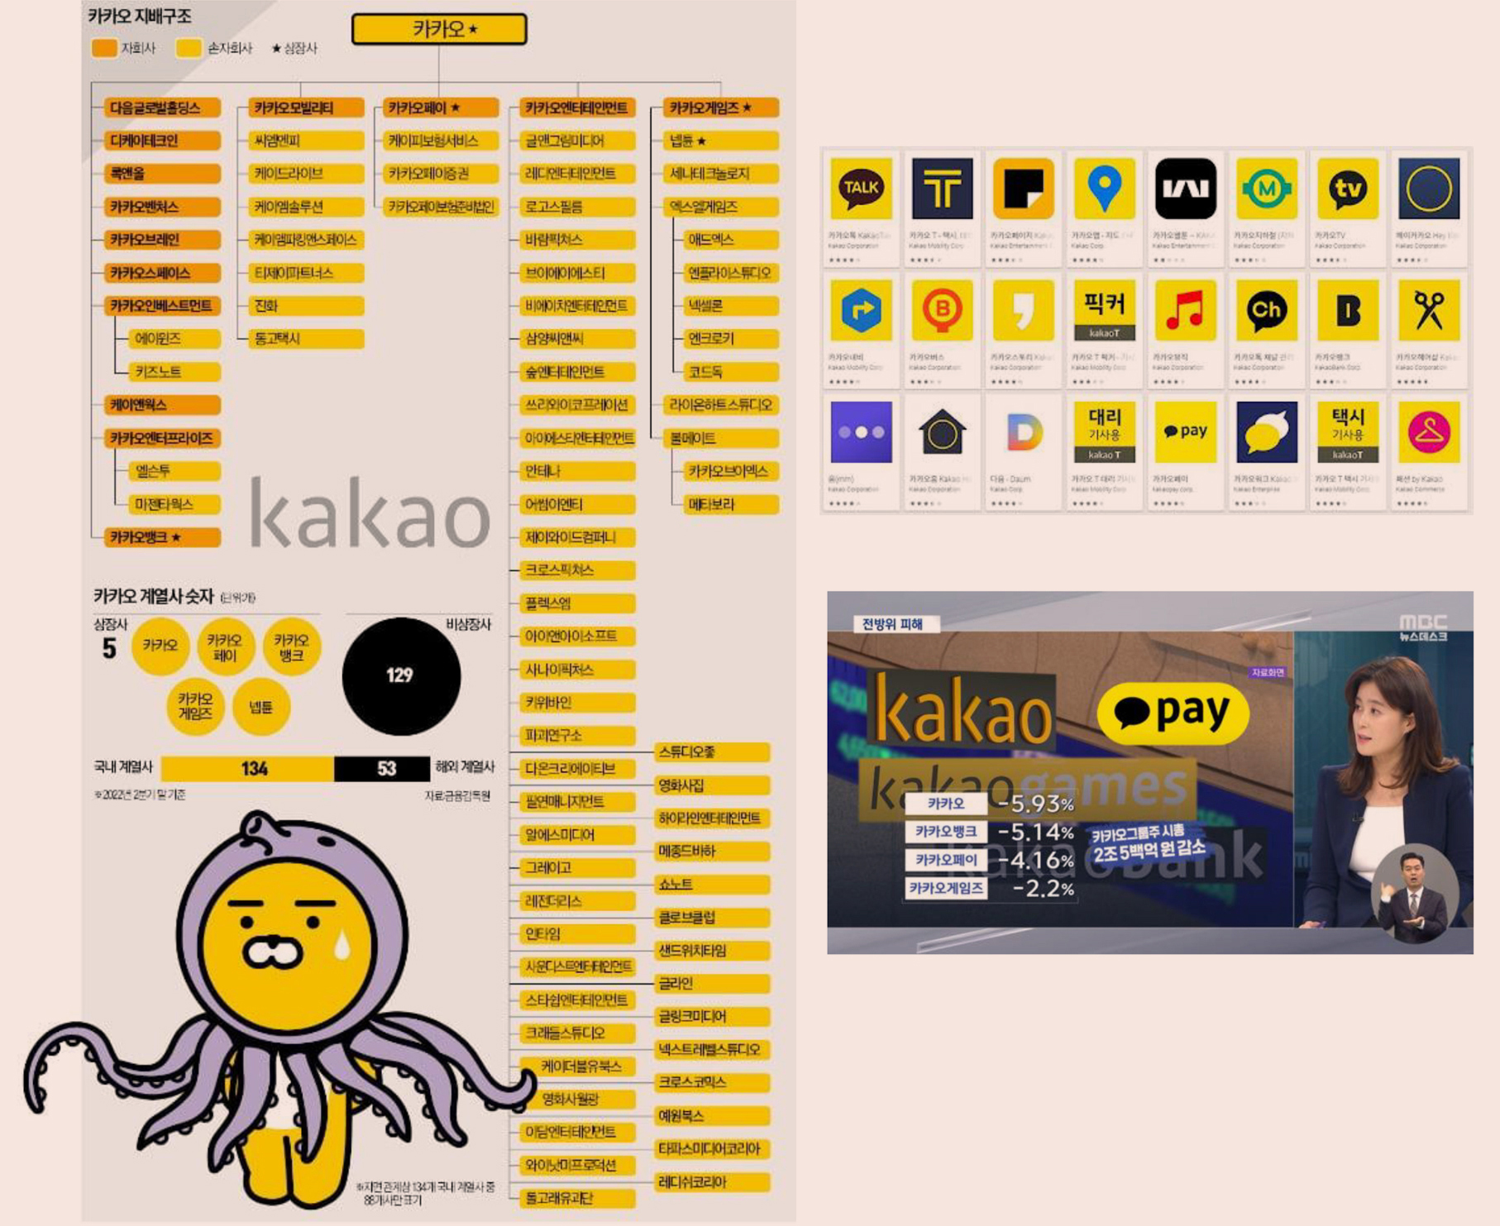Screen dimensions: 1500x1226
Task: Open the black Melon wave app icon
Action: (x=1185, y=188)
